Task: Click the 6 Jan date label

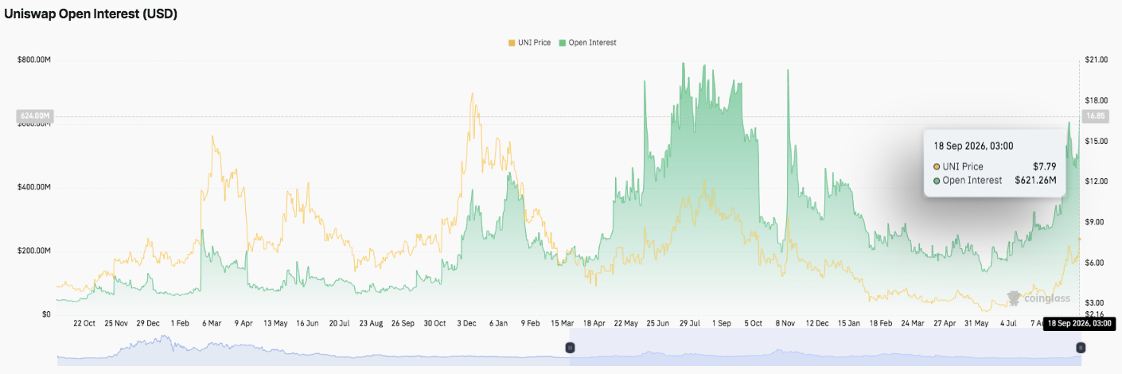Action: point(498,324)
